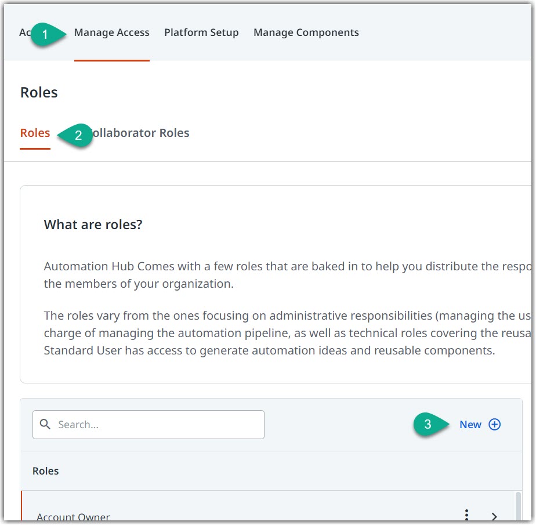Click the New role link
Image resolution: width=536 pixels, height=525 pixels.
(x=470, y=425)
